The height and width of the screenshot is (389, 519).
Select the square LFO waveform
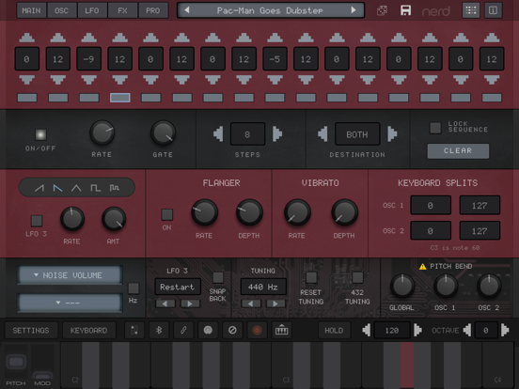(95, 188)
